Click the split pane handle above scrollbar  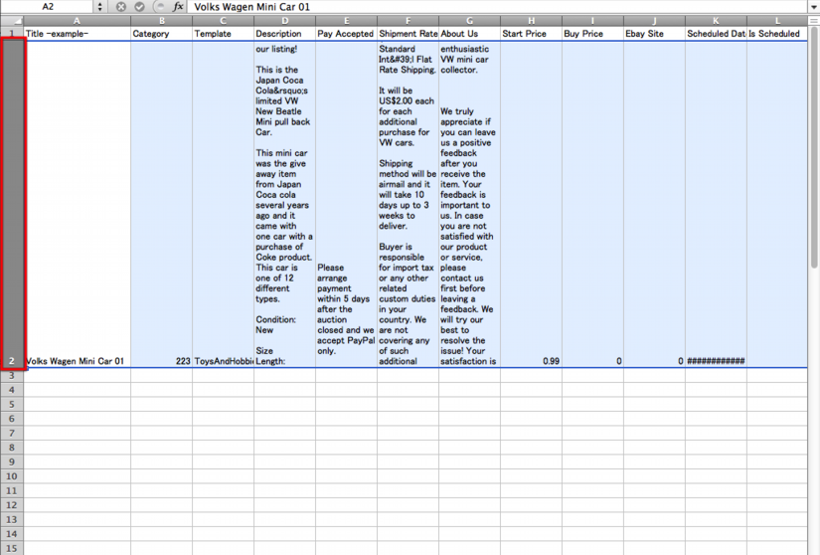(x=813, y=20)
